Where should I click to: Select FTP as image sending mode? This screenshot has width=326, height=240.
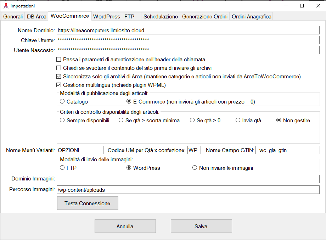click(62, 168)
